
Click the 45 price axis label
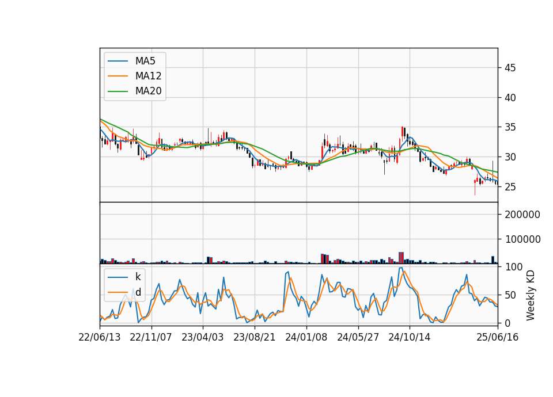coord(510,68)
